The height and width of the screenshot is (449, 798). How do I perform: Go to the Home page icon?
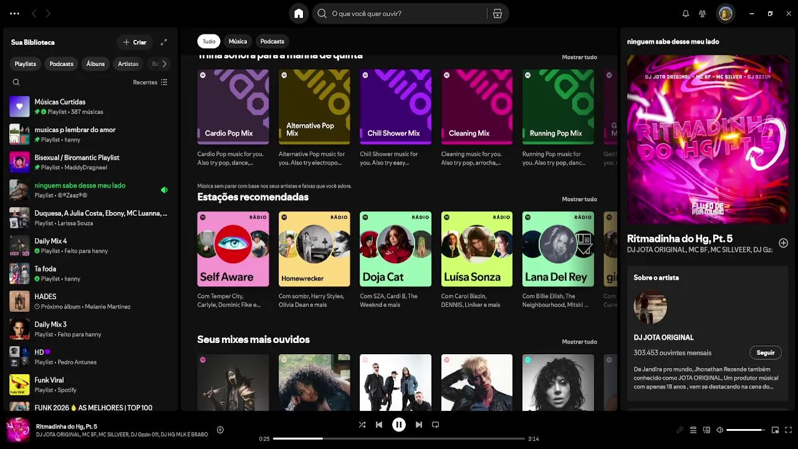(299, 13)
